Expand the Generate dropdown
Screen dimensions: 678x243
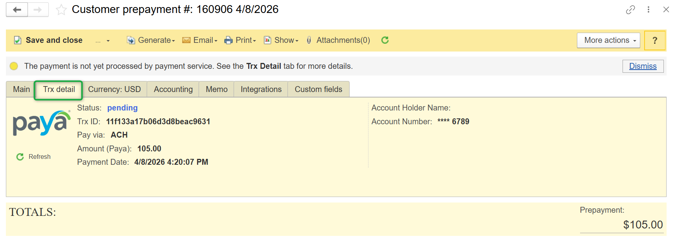pos(151,40)
